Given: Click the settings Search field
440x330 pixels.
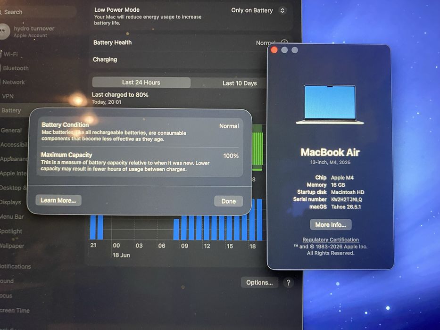Looking at the screenshot, I should 38,12.
